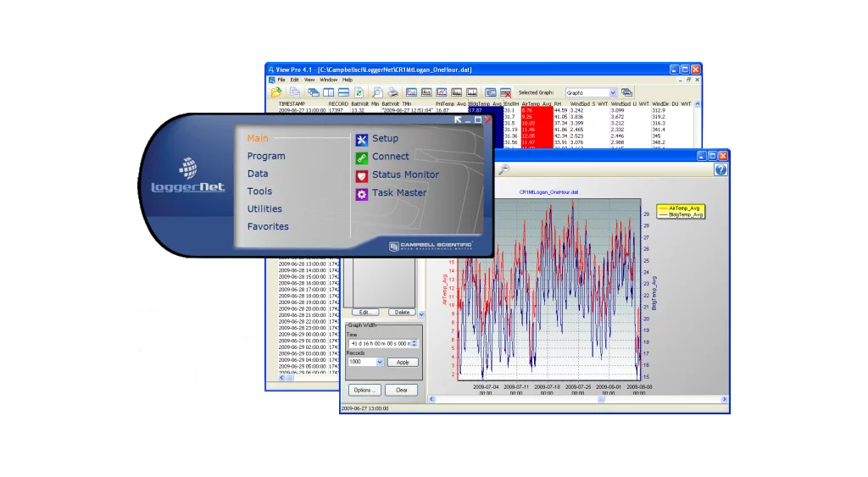Click graph scrollbar right arrow
This screenshot has height=477, width=868.
pyautogui.click(x=724, y=399)
